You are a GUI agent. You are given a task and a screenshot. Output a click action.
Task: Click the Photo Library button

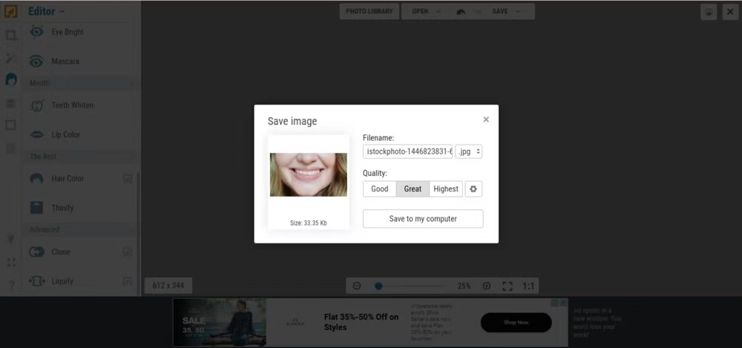click(x=369, y=11)
